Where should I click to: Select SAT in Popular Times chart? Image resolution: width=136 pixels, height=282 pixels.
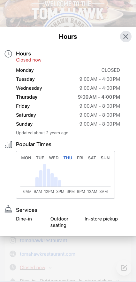click(x=92, y=158)
